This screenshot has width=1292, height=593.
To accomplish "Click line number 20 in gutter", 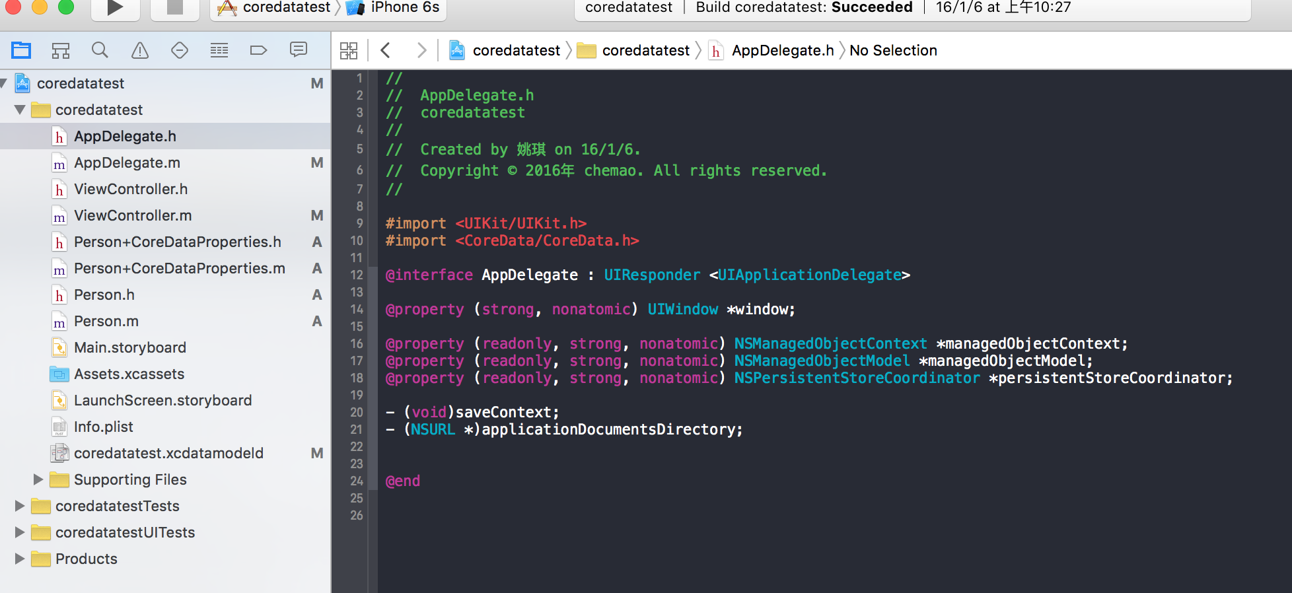I will (x=357, y=412).
